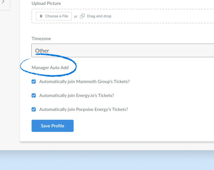
Task: Click the Choose a File button
Action: click(54, 16)
